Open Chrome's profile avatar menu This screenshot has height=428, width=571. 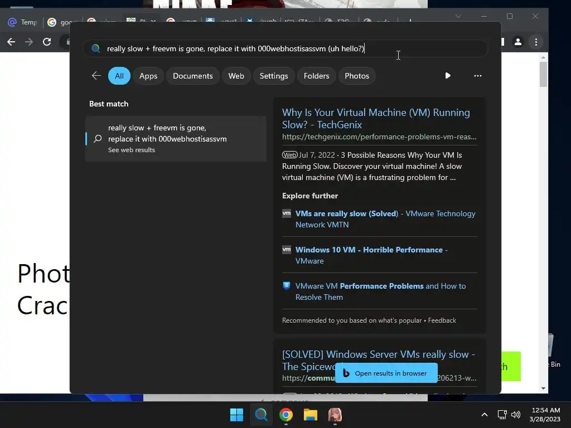[x=518, y=42]
